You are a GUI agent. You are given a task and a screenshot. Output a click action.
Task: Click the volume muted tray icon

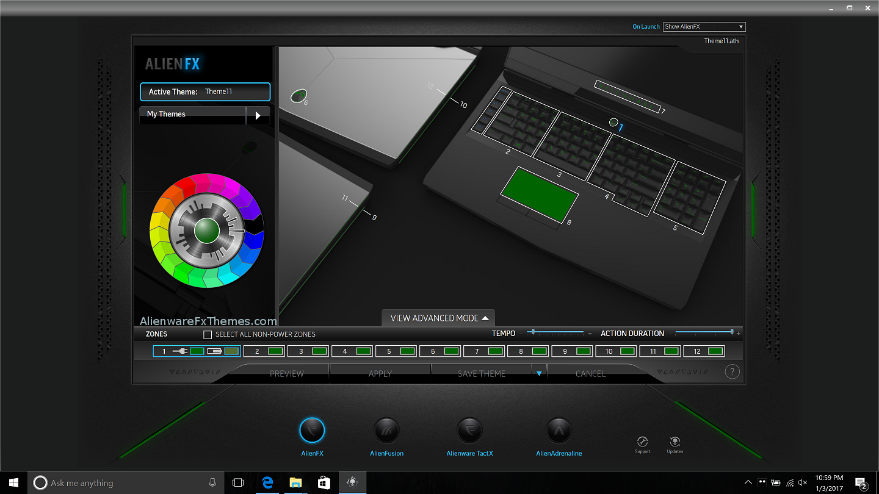(x=803, y=482)
